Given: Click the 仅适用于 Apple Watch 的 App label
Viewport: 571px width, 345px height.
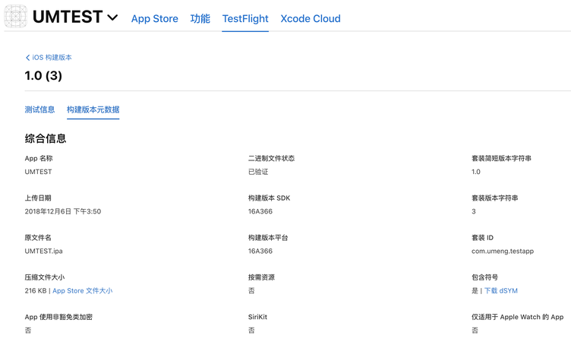Looking at the screenshot, I should coord(518,317).
